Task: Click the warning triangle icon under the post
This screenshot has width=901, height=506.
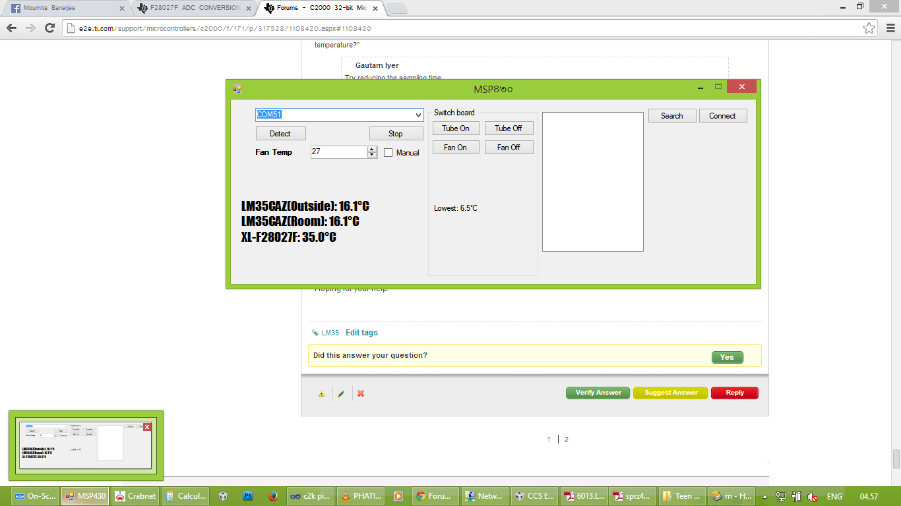Action: (x=322, y=393)
